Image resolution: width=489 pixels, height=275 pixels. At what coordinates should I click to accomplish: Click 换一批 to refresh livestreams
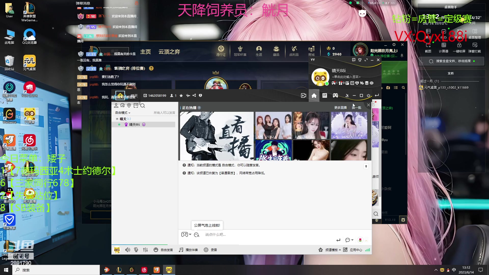click(356, 107)
